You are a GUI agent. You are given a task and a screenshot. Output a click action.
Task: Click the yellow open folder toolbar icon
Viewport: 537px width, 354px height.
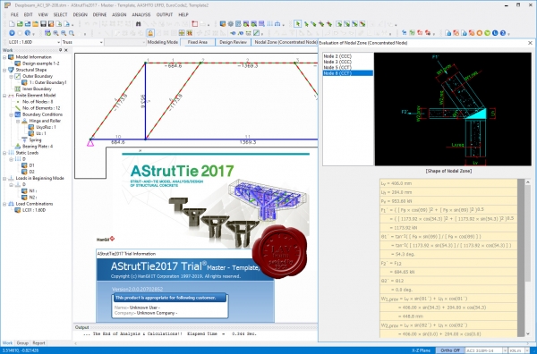click(x=35, y=24)
